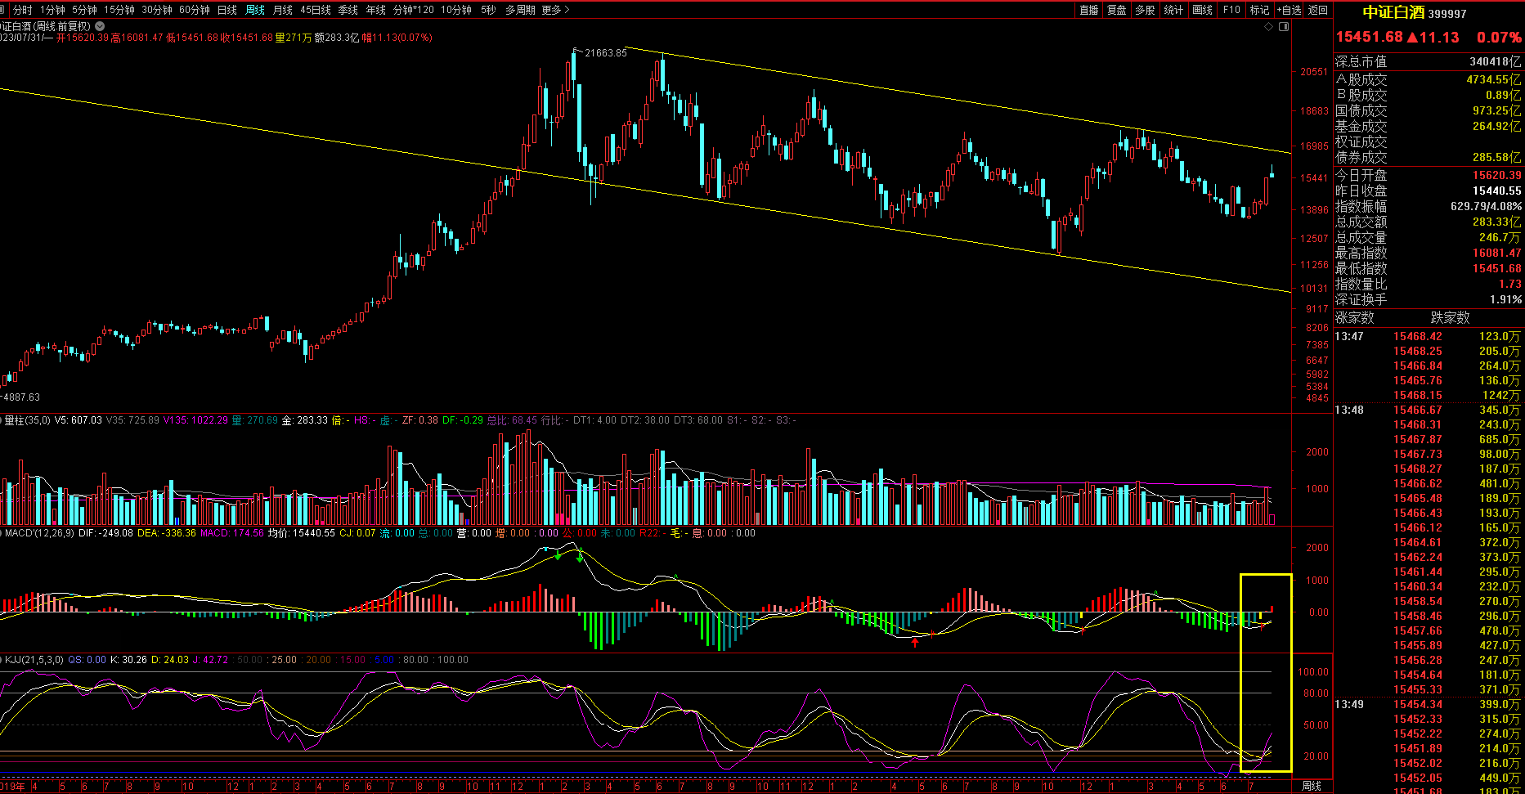Click the 统计 statistics button
The image size is (1525, 794).
[1173, 10]
